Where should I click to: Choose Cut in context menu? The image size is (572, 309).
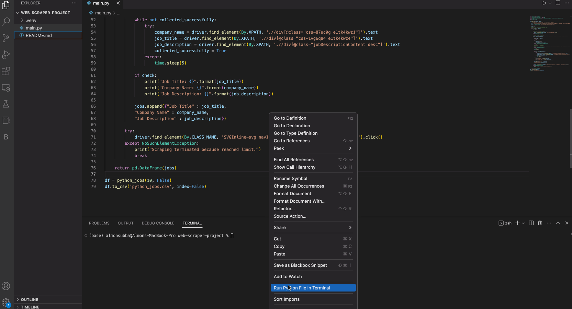point(313,239)
